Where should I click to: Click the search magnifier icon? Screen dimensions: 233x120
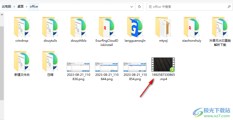[229, 7]
